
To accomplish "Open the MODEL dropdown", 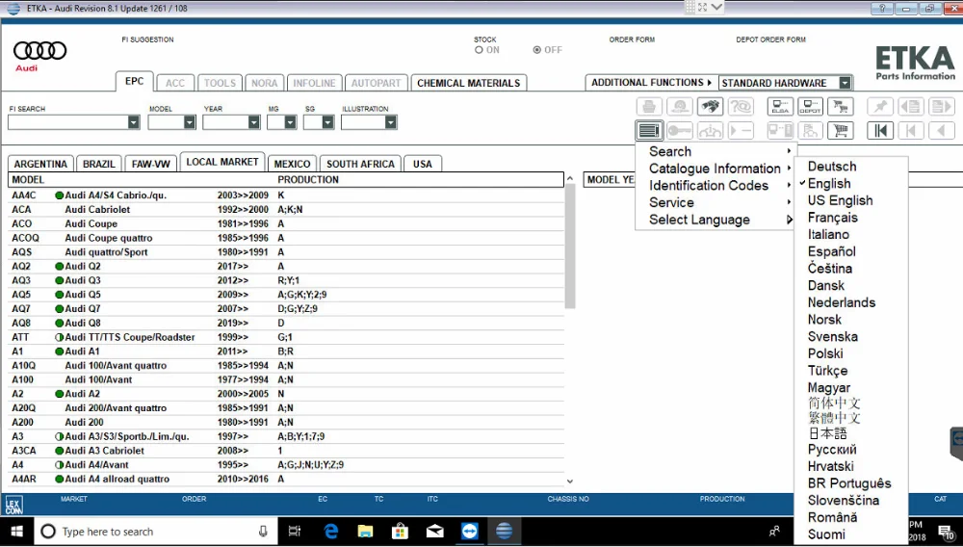I will pos(189,122).
